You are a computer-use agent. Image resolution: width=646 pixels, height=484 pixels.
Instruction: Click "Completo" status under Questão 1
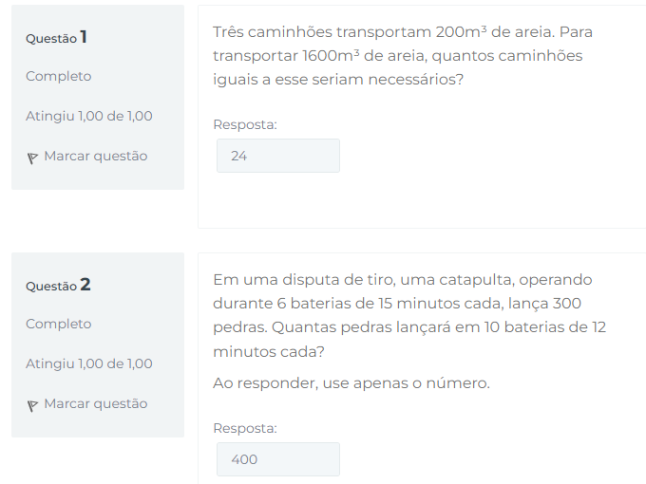(59, 77)
